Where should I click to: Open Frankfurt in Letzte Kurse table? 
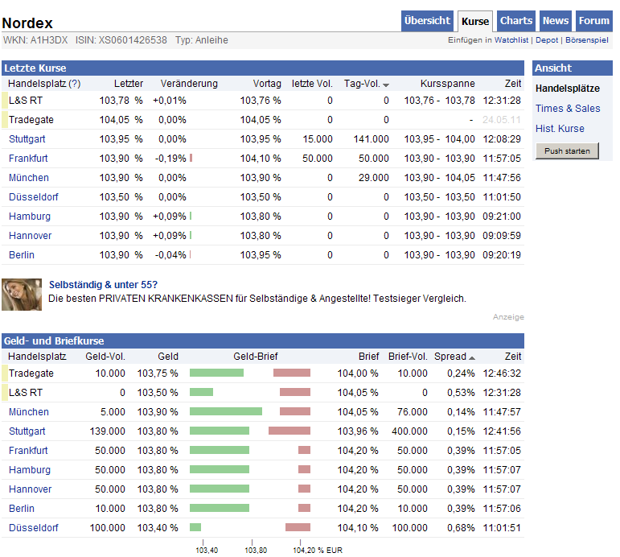click(x=28, y=159)
